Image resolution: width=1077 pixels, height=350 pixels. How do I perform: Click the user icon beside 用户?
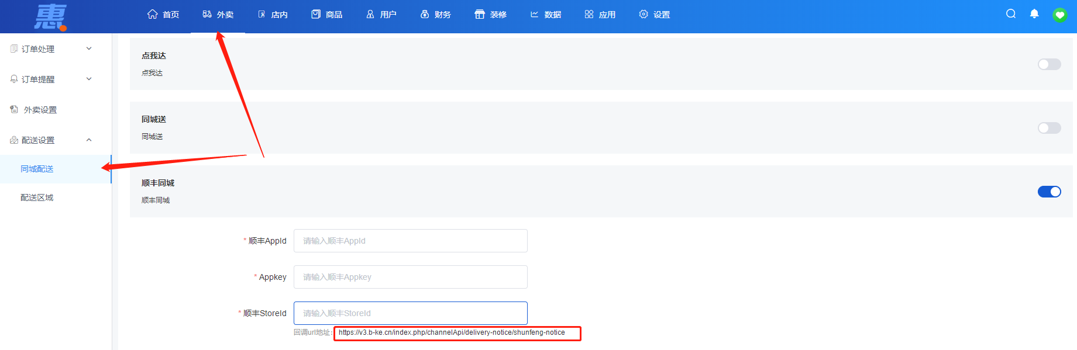370,14
